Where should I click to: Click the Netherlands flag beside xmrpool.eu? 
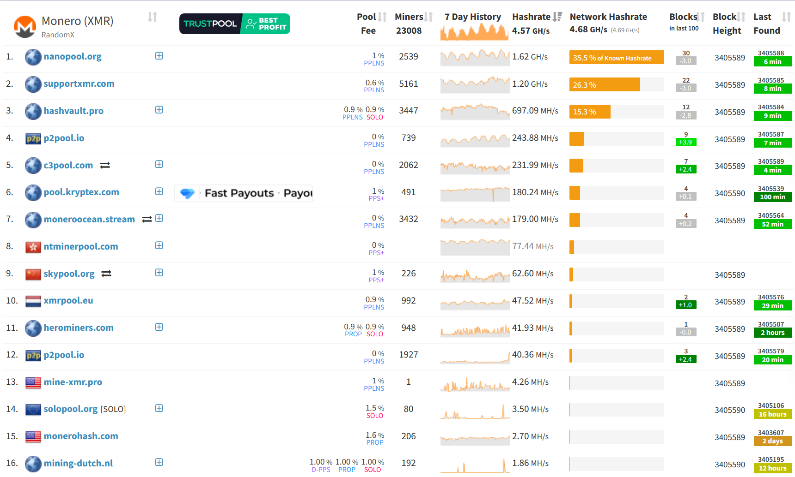pos(33,301)
